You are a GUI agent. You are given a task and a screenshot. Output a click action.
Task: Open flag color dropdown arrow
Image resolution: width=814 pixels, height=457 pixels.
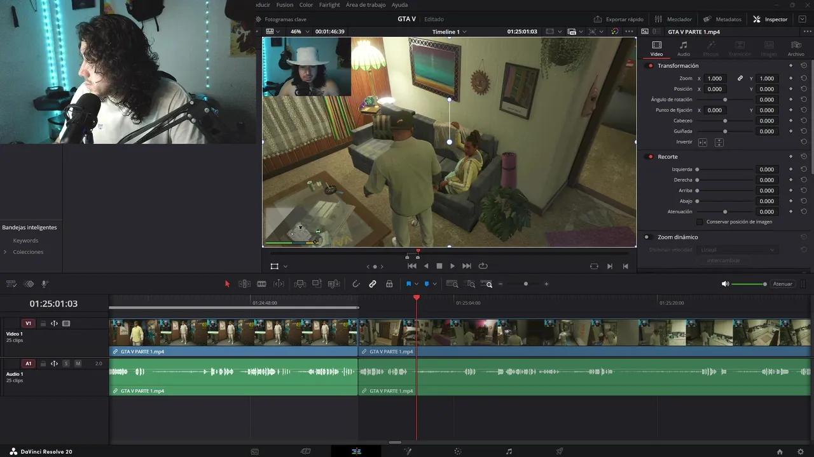[x=417, y=284]
